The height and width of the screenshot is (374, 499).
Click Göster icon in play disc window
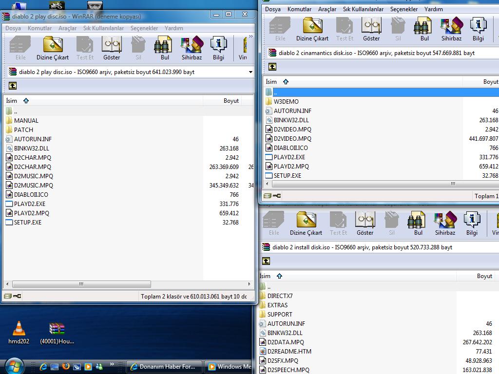click(x=112, y=48)
